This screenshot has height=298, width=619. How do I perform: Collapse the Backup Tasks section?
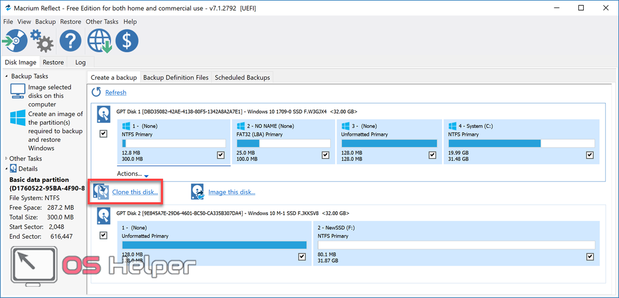(6, 77)
